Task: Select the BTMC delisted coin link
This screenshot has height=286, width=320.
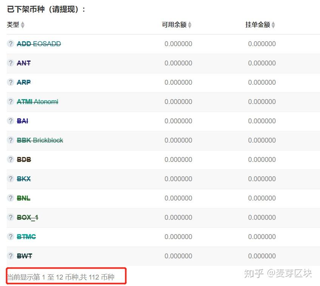Action: click(x=26, y=237)
